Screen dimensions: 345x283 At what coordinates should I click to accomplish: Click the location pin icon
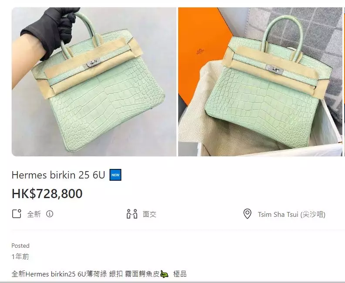pyautogui.click(x=247, y=214)
